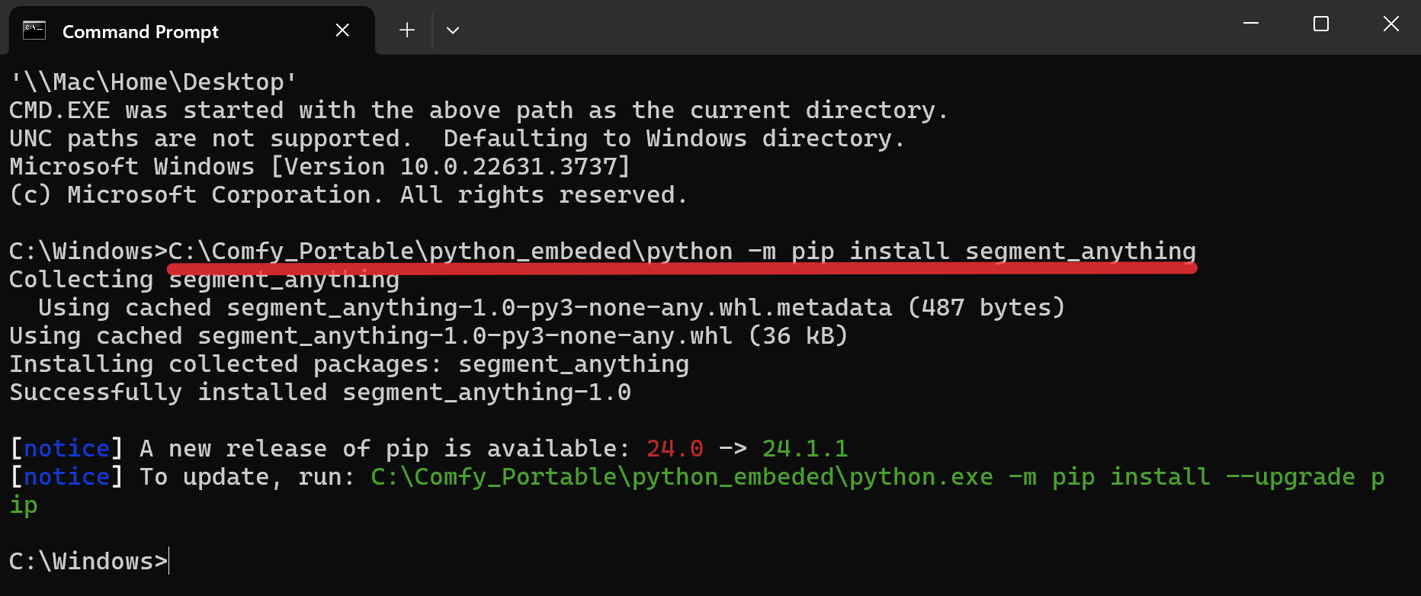Close the terminal window
The height and width of the screenshot is (596, 1421).
coord(1391,24)
